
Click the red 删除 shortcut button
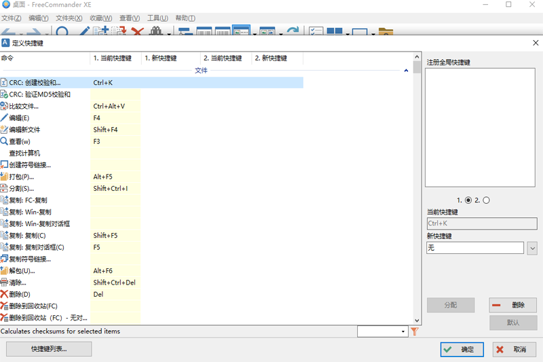pyautogui.click(x=512, y=305)
